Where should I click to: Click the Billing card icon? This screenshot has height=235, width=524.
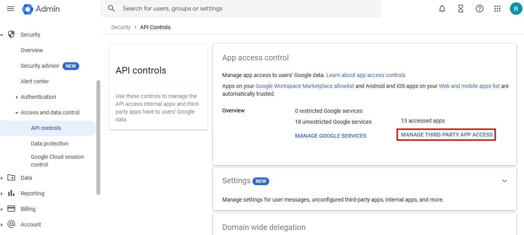tap(11, 209)
